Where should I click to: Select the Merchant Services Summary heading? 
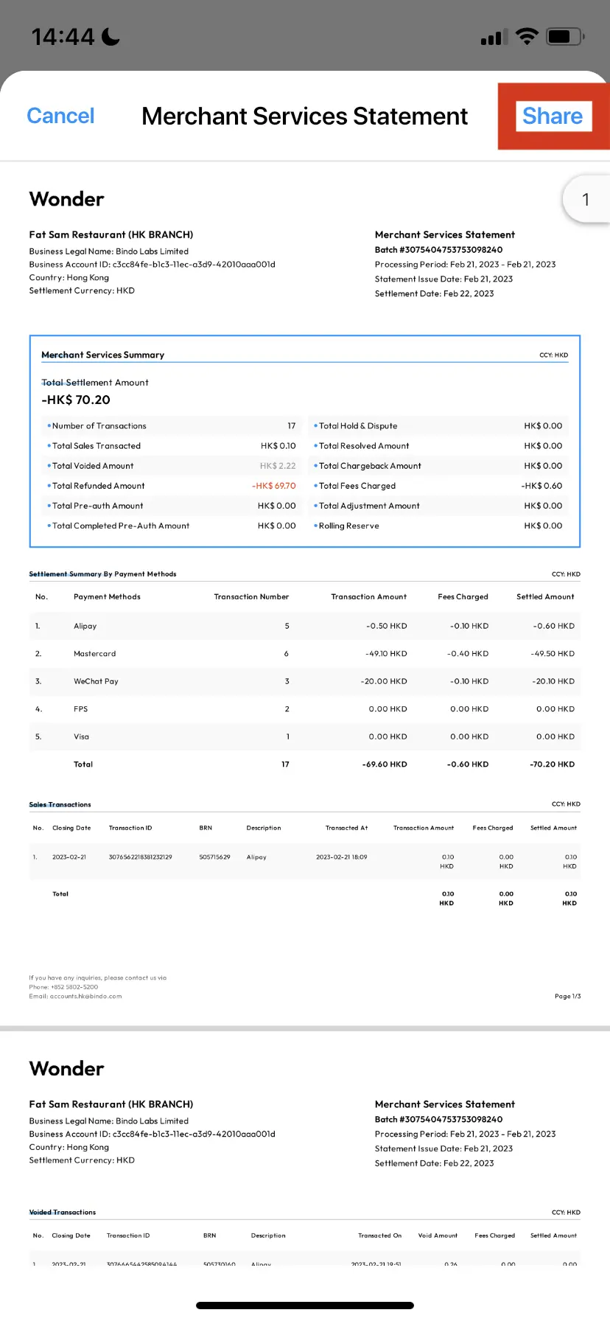coord(102,355)
